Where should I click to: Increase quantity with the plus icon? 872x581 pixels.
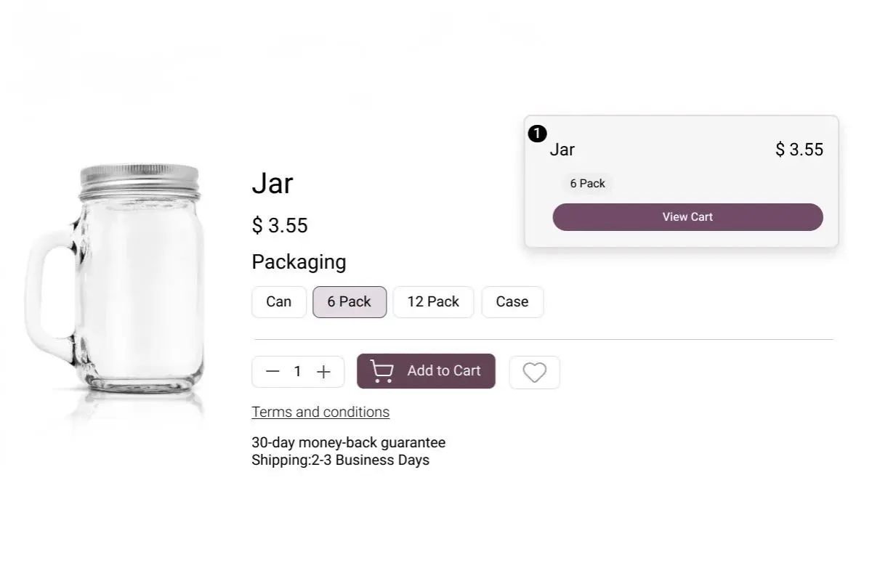(323, 372)
